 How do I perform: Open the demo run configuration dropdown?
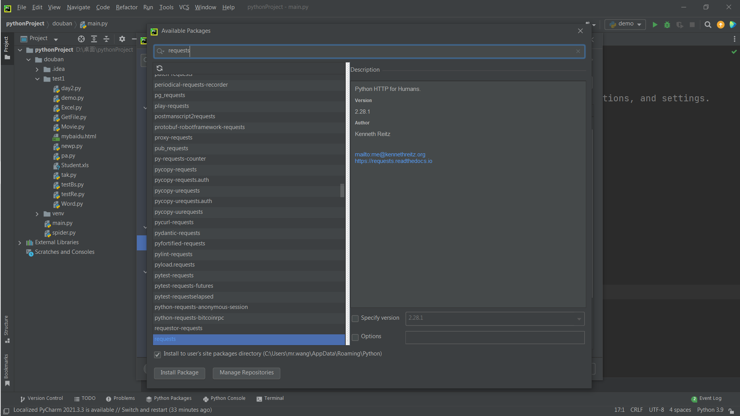626,24
